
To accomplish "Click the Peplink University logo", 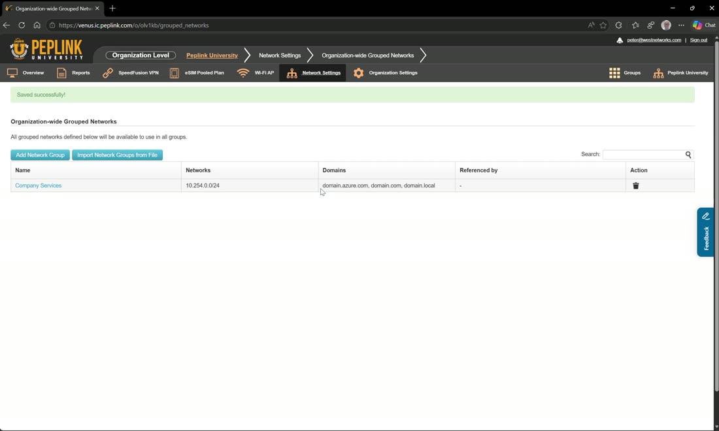I will [46, 49].
